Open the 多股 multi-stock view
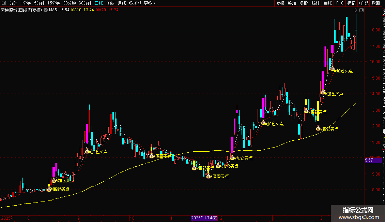 [x=304, y=3]
